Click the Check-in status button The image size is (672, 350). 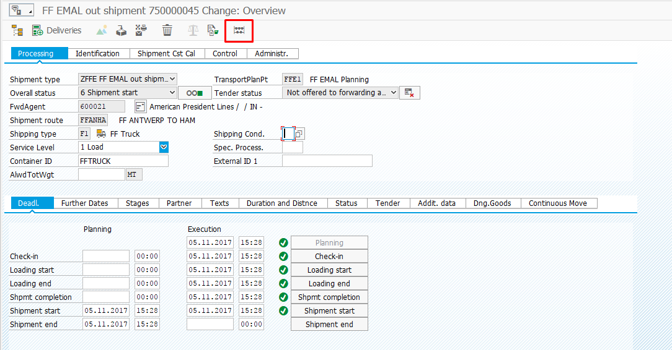[x=329, y=257]
